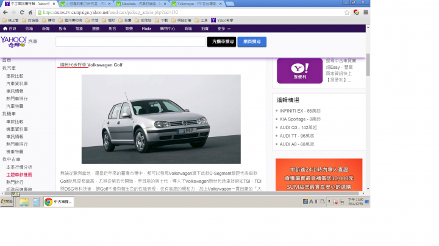
Task: Click the colorful extension icon beside the star
Action: click(x=356, y=12)
